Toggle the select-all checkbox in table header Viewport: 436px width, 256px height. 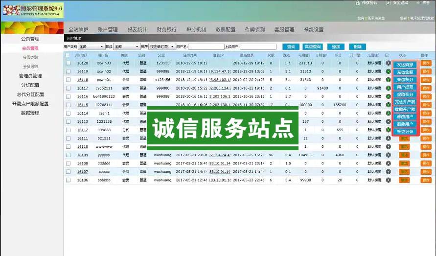68,55
